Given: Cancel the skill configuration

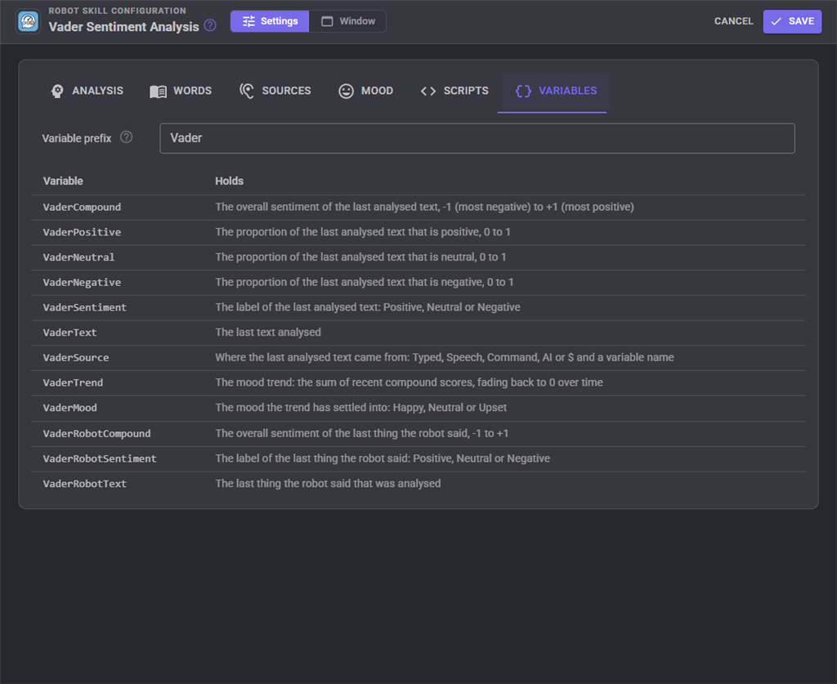Looking at the screenshot, I should (733, 21).
